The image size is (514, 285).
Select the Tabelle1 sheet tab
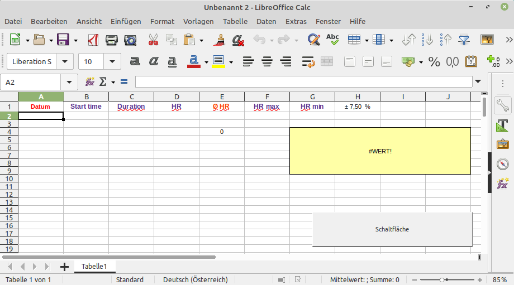(x=94, y=267)
